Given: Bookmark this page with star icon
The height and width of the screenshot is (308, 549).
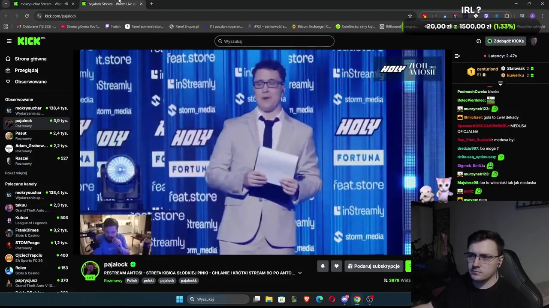Looking at the screenshot, I should (410, 16).
